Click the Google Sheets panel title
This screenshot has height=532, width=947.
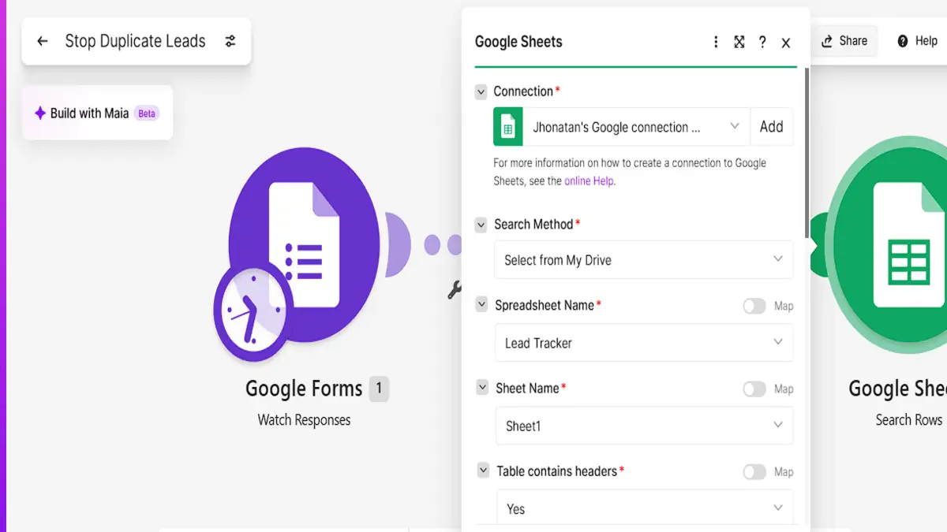point(518,42)
